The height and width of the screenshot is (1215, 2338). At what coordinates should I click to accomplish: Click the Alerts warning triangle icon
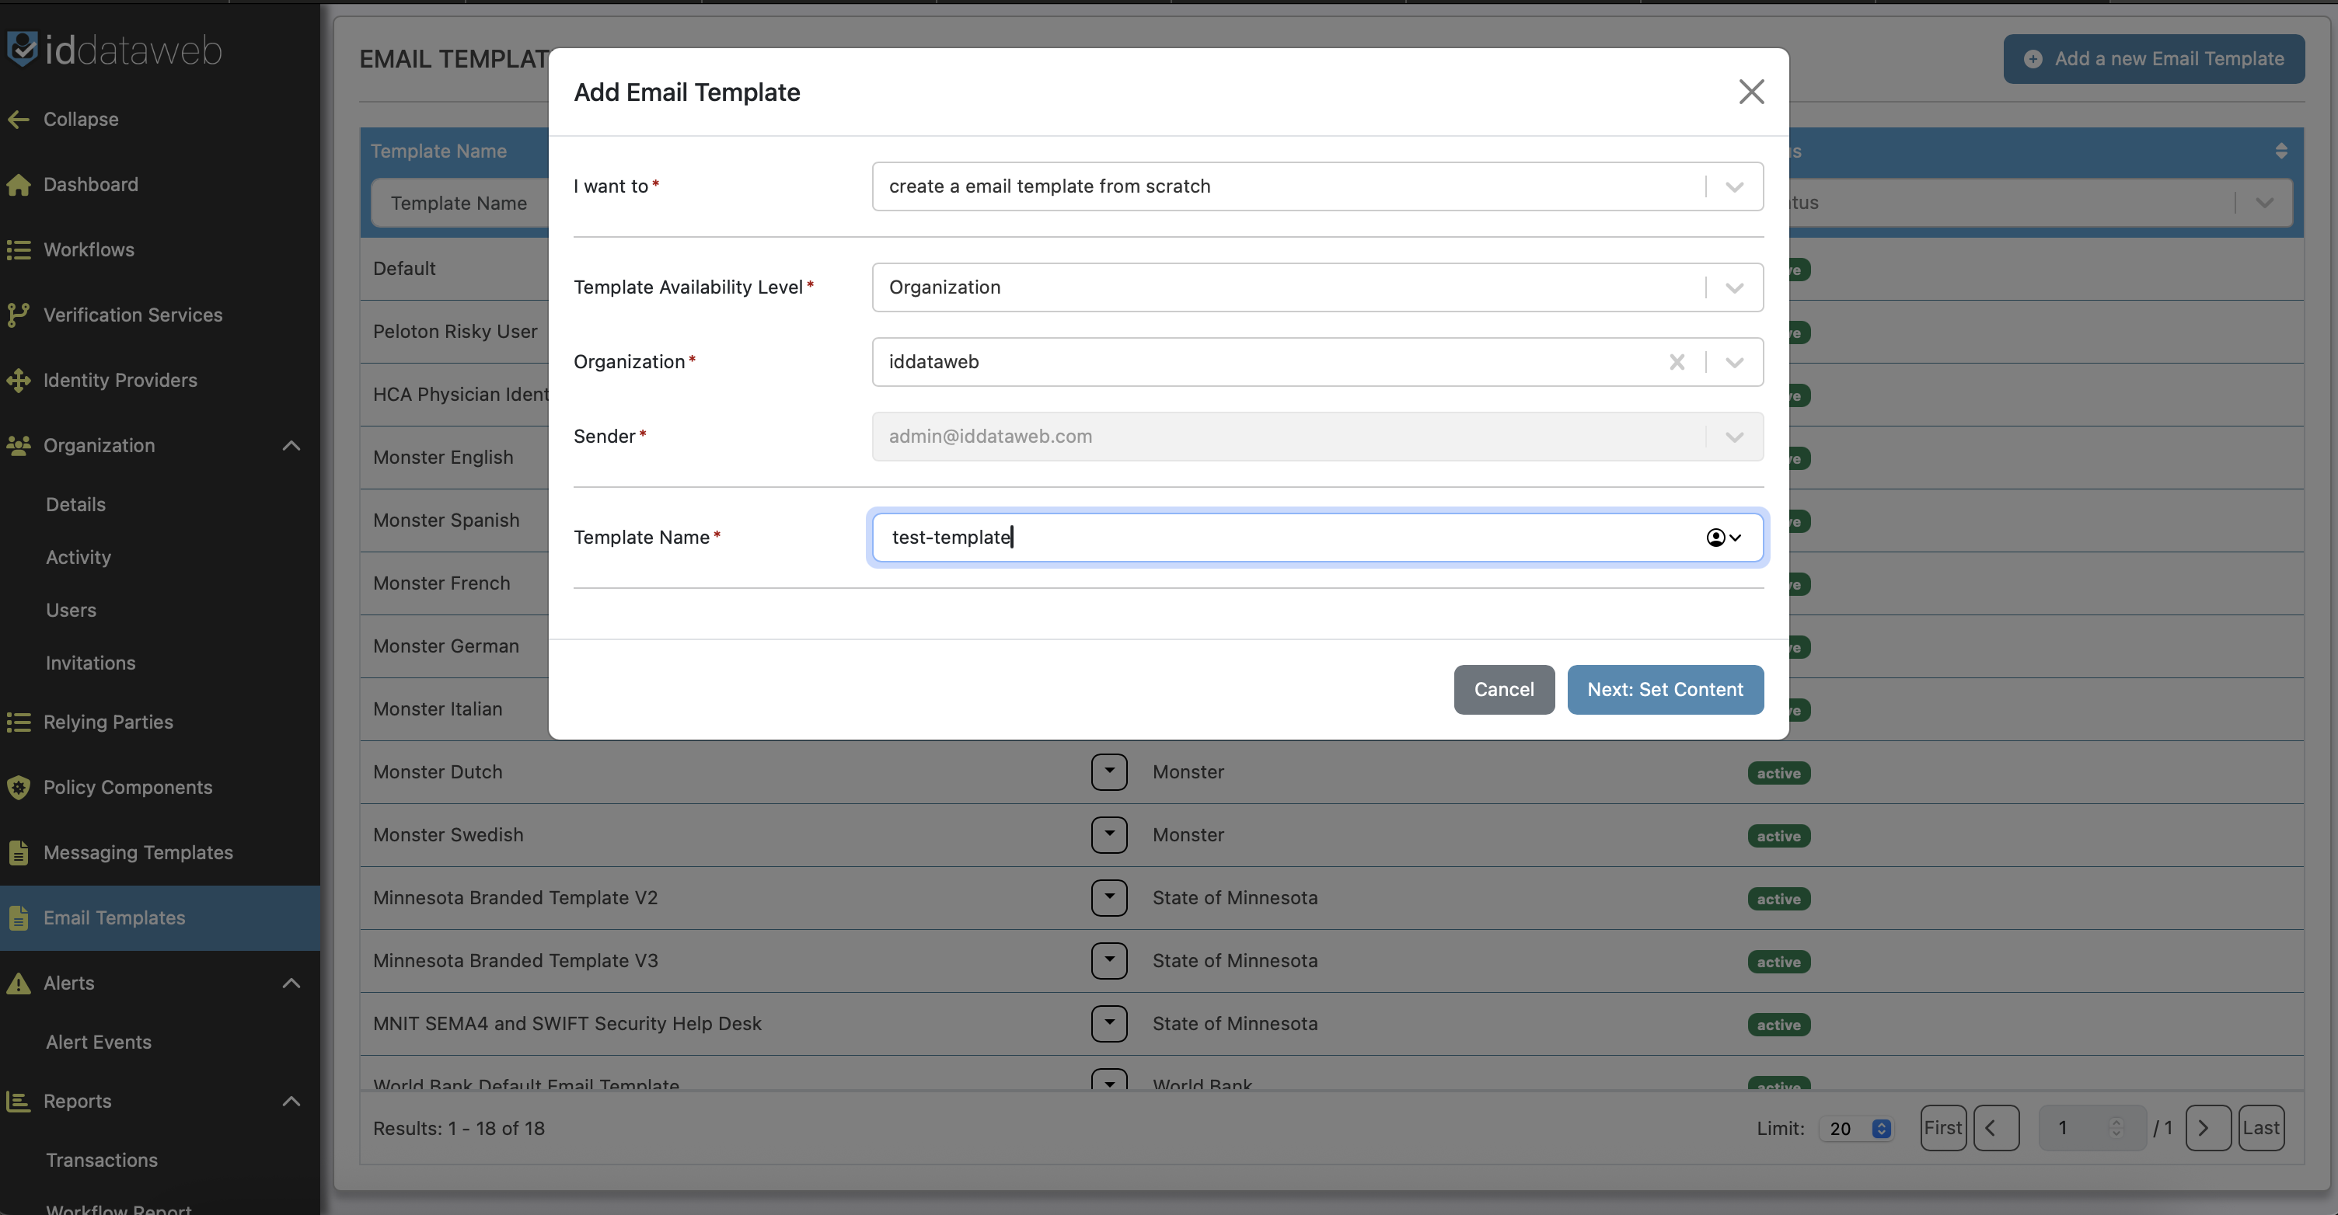point(18,983)
